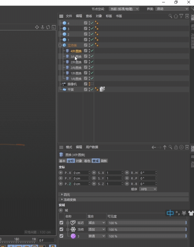Click the attribute manager search icon
Viewport: 194px width, 247px height.
[x=170, y=147]
